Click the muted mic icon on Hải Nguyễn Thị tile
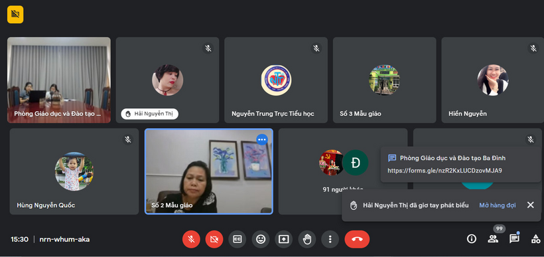This screenshot has height=257, width=544. point(208,48)
